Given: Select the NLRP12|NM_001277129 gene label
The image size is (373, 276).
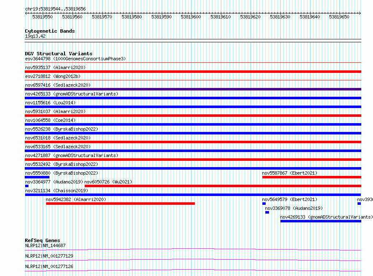Looking at the screenshot, I should click(x=49, y=256).
